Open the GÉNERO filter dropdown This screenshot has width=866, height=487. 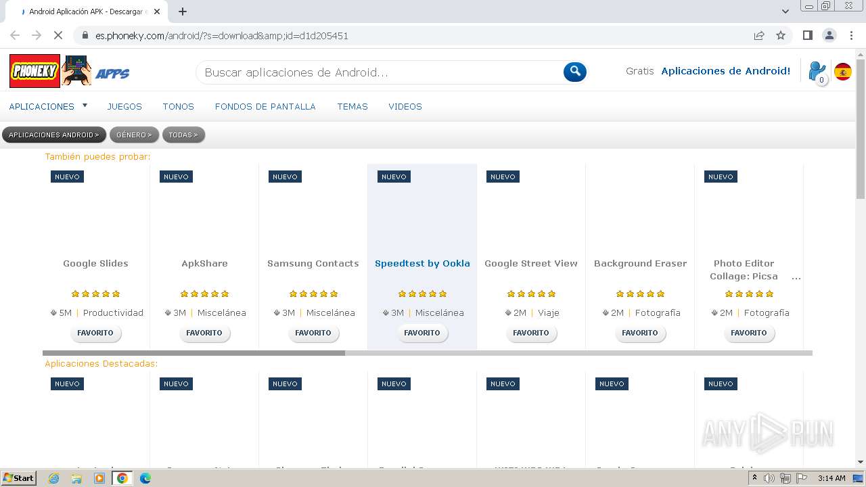134,135
